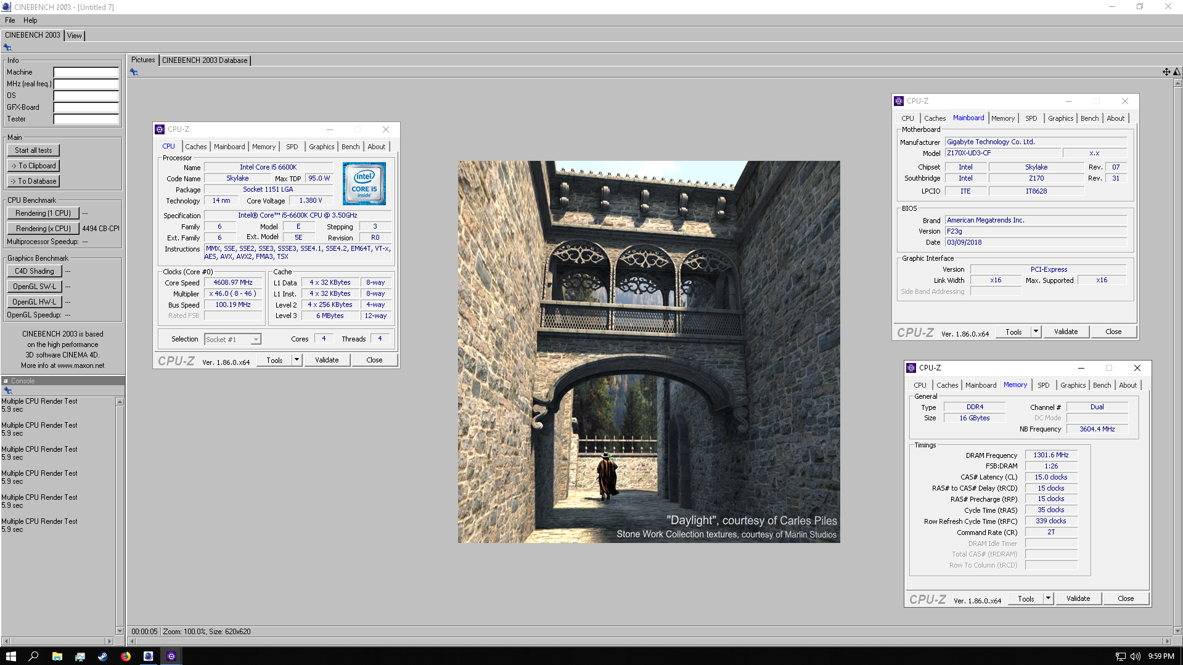Click the CPU-Z icon in the Mainboard window title
1183x665 pixels.
pos(899,101)
